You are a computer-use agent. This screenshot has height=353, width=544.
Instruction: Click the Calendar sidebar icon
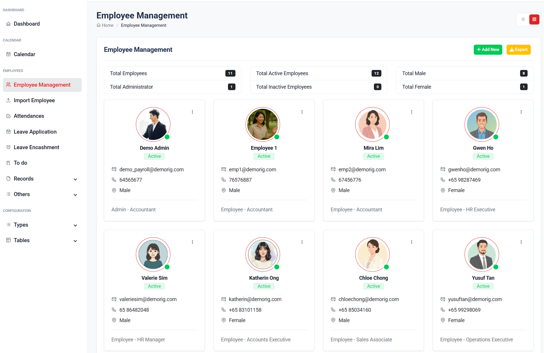pyautogui.click(x=9, y=54)
